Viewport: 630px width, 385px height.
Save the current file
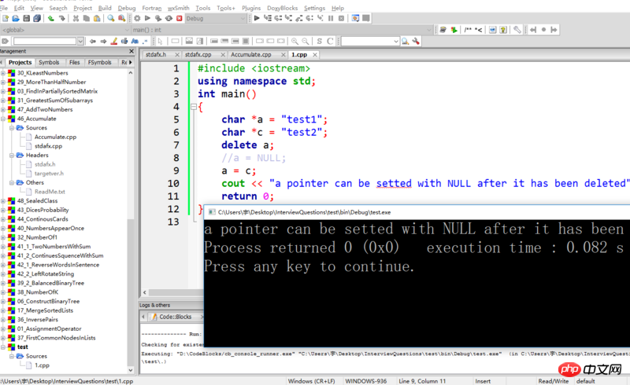pos(27,18)
